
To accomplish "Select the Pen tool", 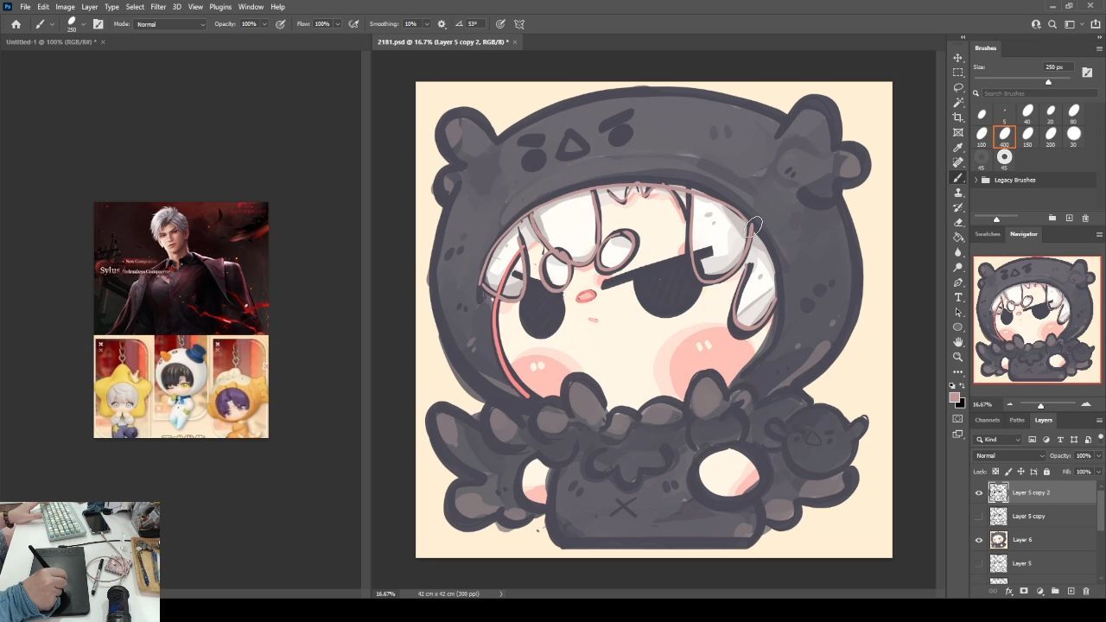I will pos(958,282).
